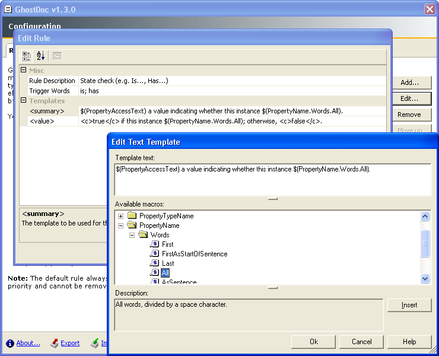Click the <value> template text cell
Screen dimensions: 439x356
pyautogui.click(x=232, y=121)
